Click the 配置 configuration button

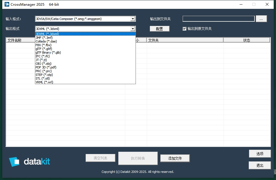tap(159, 29)
